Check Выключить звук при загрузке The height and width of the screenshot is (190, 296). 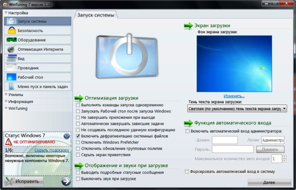click(78, 178)
